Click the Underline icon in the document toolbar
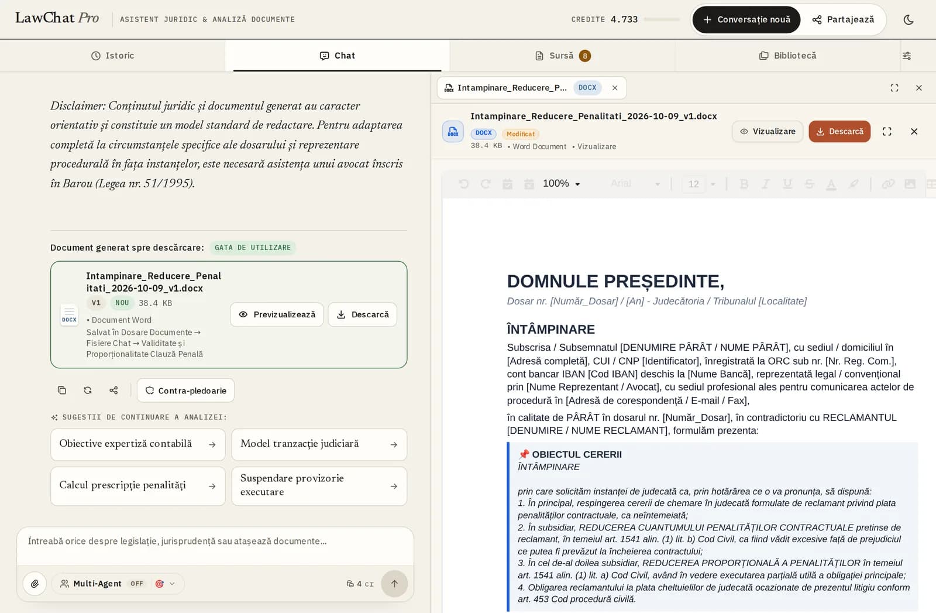936x613 pixels. point(787,184)
